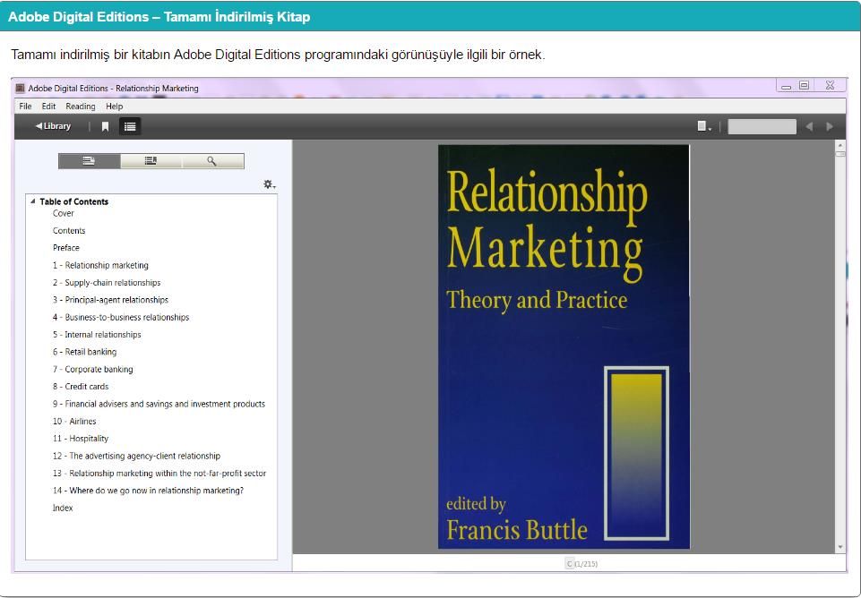Open chapter 13 - not-for-profit sector
This screenshot has height=598, width=861.
(x=159, y=474)
